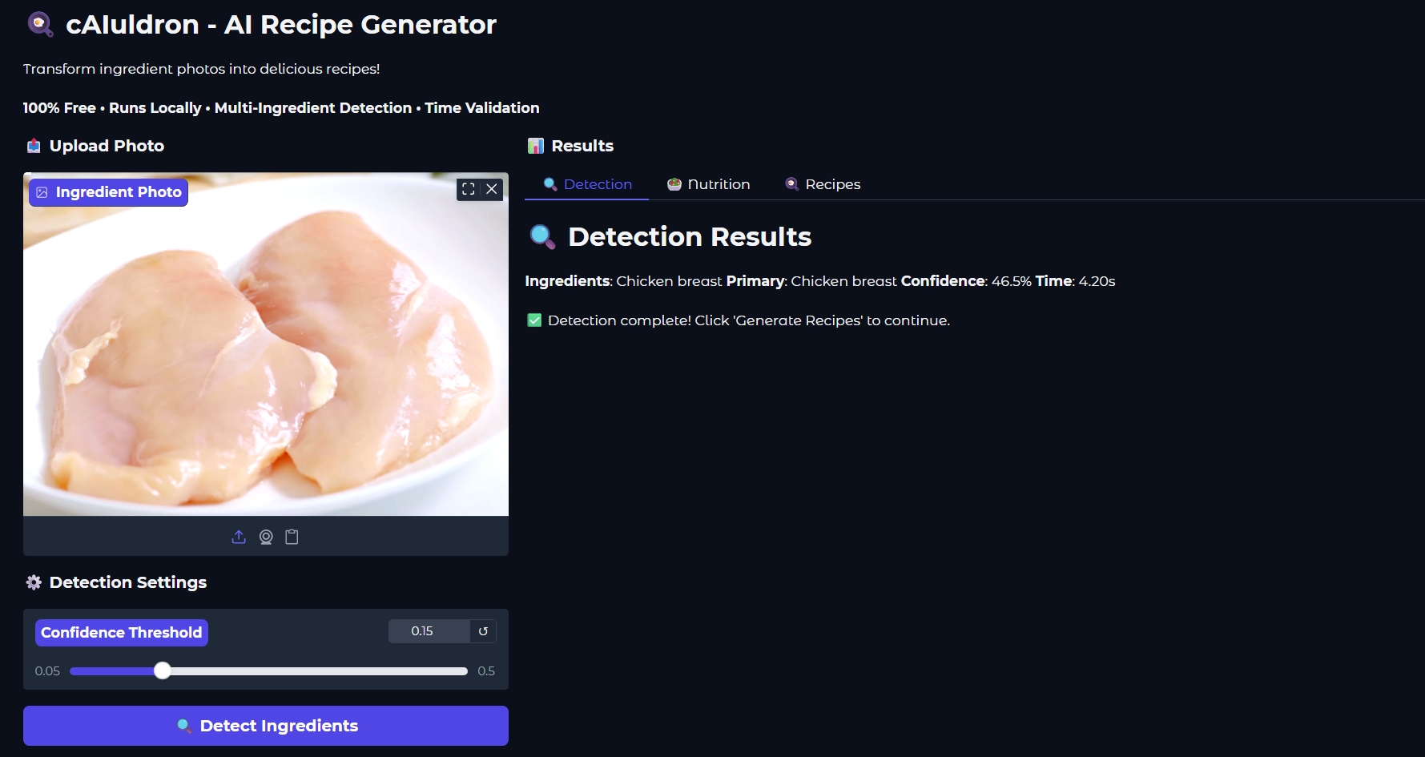Click the Results chart icon
Image resolution: width=1425 pixels, height=757 pixels.
coord(535,146)
